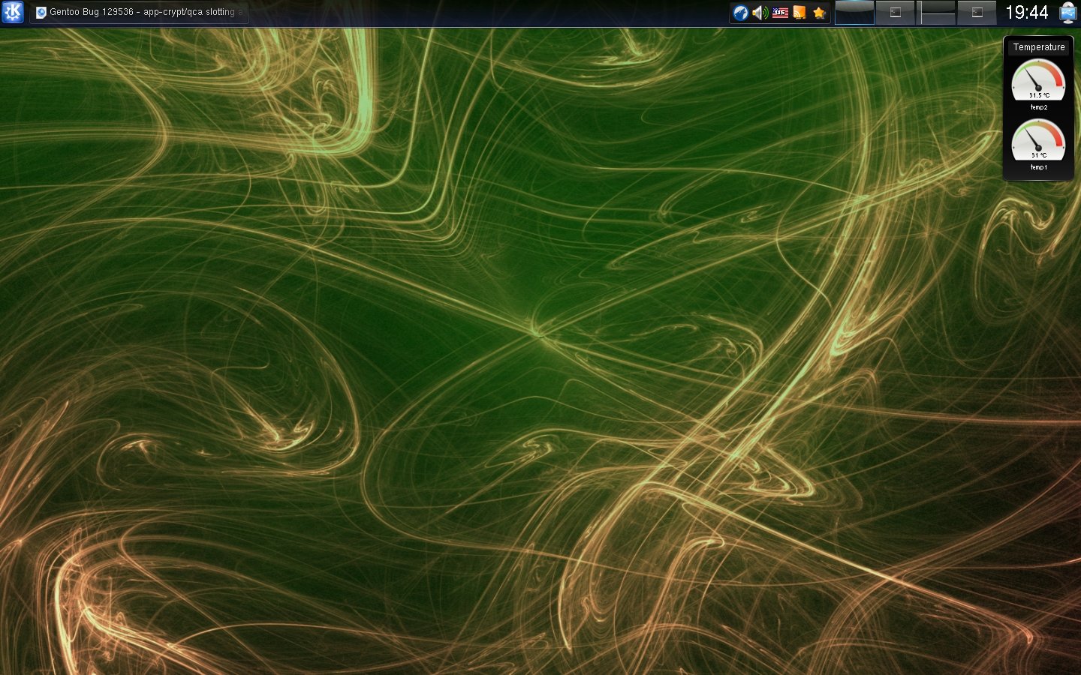The image size is (1081, 675).
Task: Open the device notifier USB icon
Action: pyautogui.click(x=1068, y=12)
